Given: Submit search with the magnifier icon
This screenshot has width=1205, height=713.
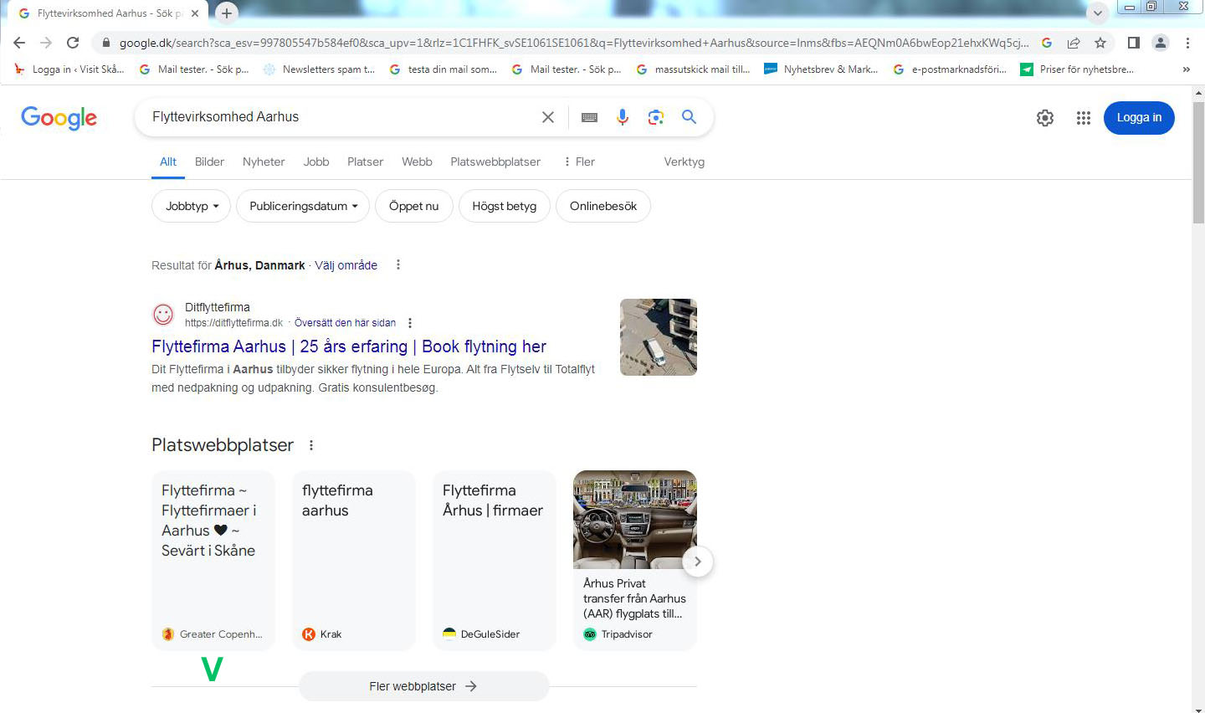Looking at the screenshot, I should tap(689, 117).
